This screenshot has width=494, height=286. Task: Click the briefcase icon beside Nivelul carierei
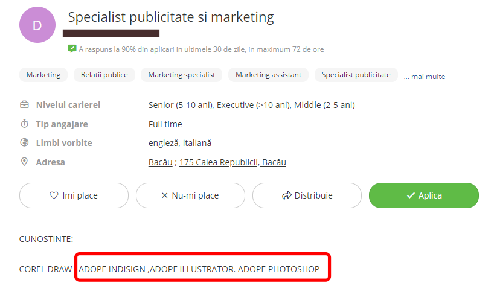click(25, 105)
